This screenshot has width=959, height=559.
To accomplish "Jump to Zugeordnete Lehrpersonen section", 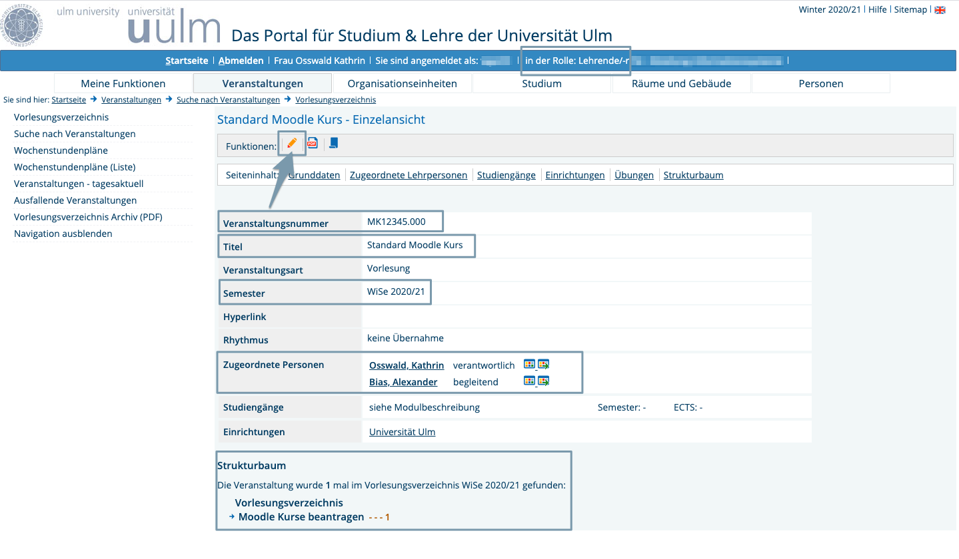I will click(x=409, y=175).
